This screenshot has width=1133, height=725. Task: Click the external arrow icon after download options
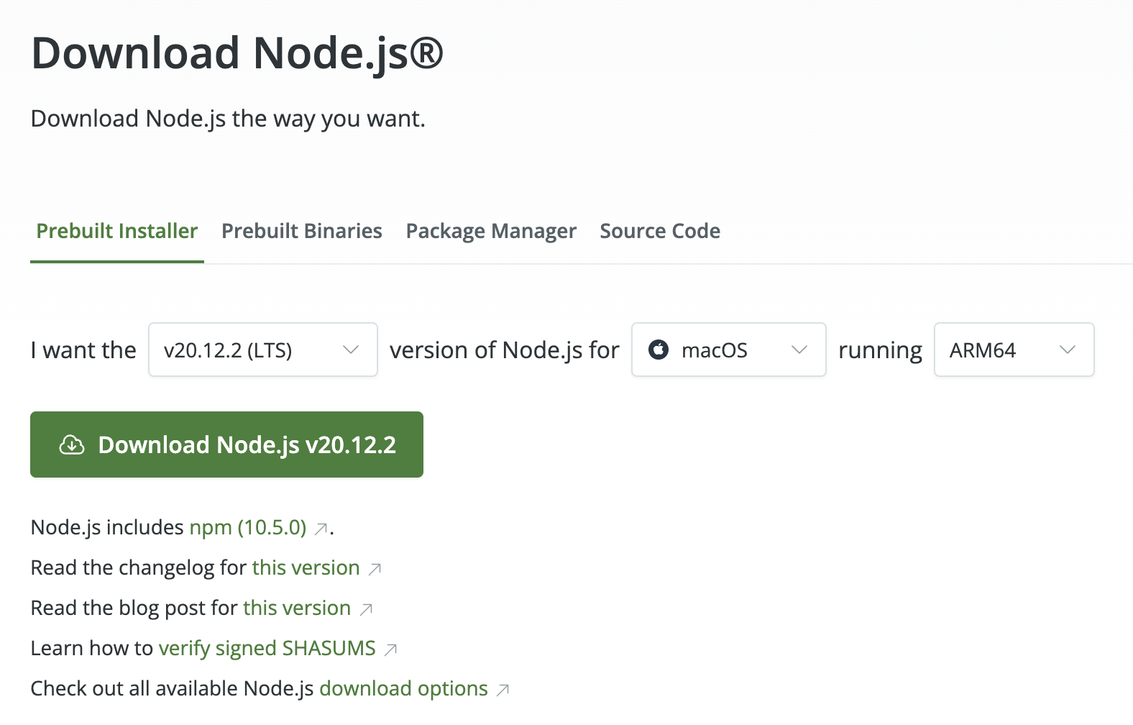click(503, 690)
